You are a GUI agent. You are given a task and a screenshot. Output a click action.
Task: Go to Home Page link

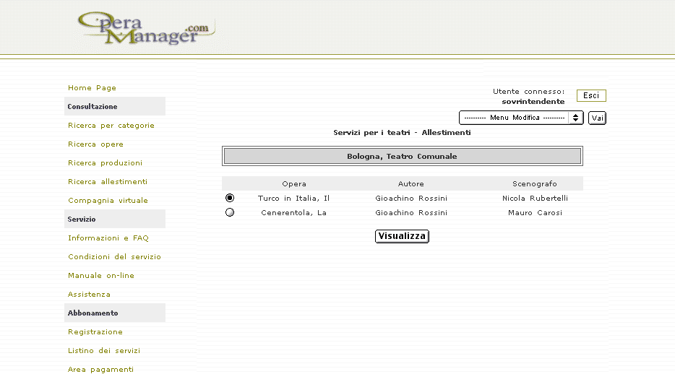(x=92, y=88)
